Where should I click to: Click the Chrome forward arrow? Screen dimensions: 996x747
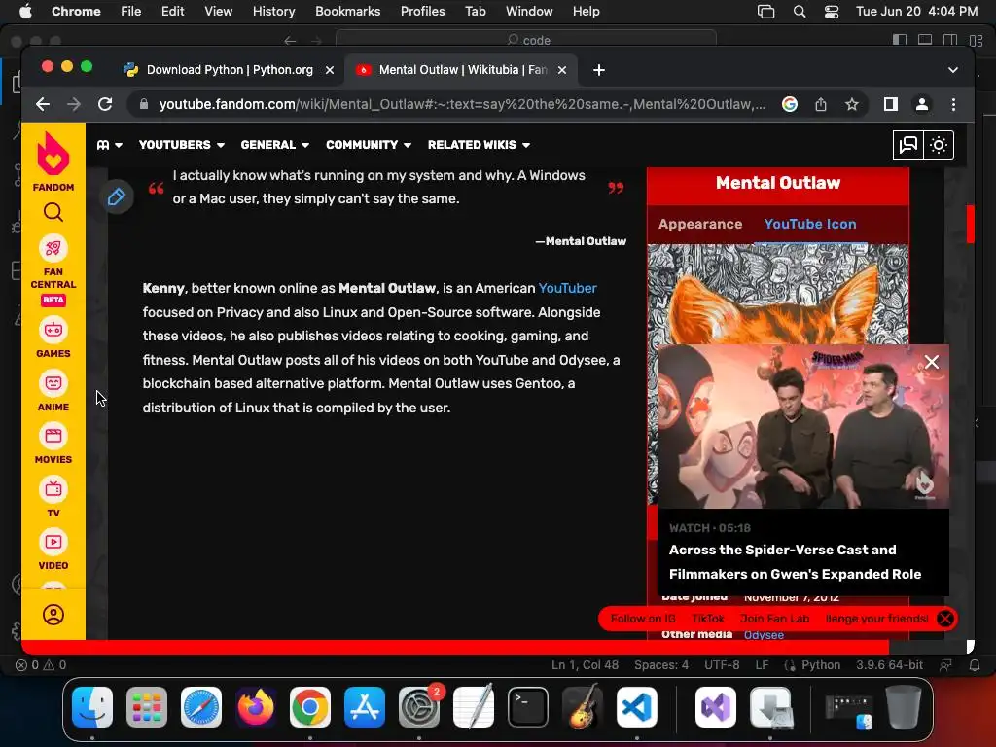pos(74,104)
